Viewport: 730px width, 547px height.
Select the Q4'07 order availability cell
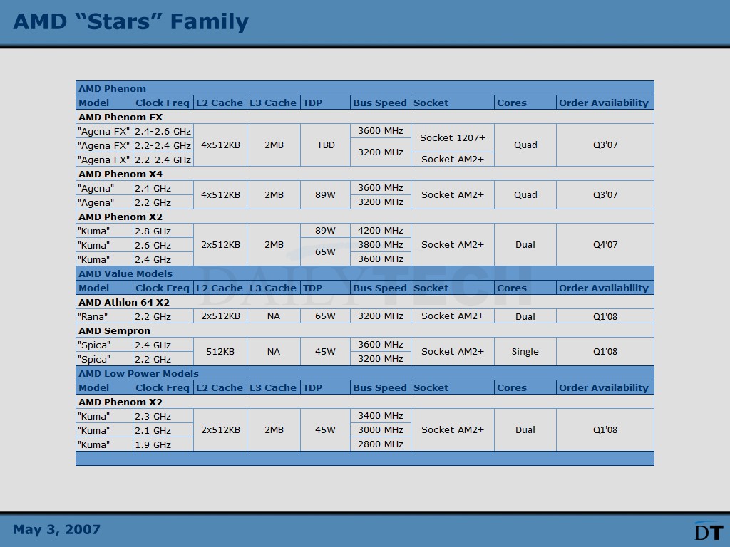[605, 245]
